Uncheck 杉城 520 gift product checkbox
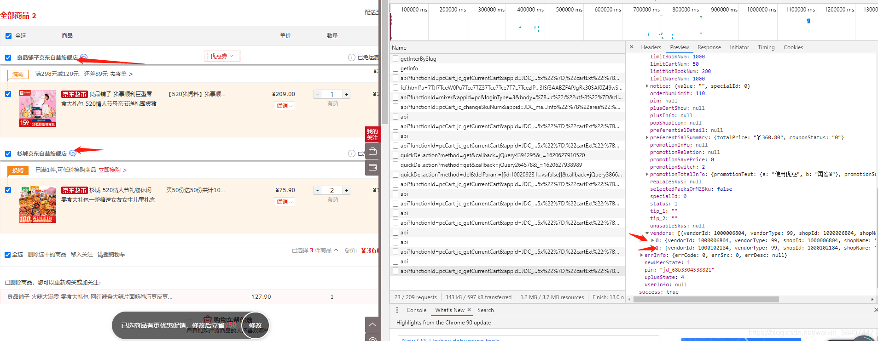Viewport: 878px width, 341px height. [x=8, y=190]
